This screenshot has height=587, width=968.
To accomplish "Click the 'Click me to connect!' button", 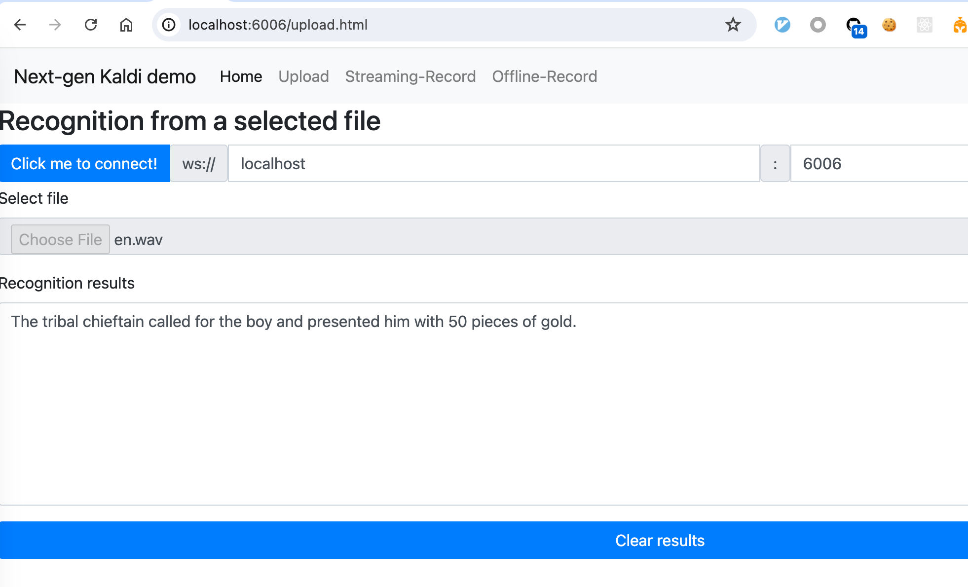I will point(85,163).
